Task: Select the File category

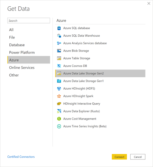Action: 29,37
